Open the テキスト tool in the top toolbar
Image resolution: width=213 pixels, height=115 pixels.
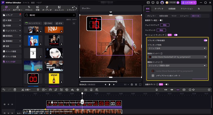coord(29,8)
